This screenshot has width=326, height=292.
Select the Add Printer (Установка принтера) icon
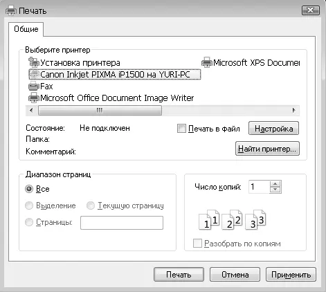coord(34,62)
